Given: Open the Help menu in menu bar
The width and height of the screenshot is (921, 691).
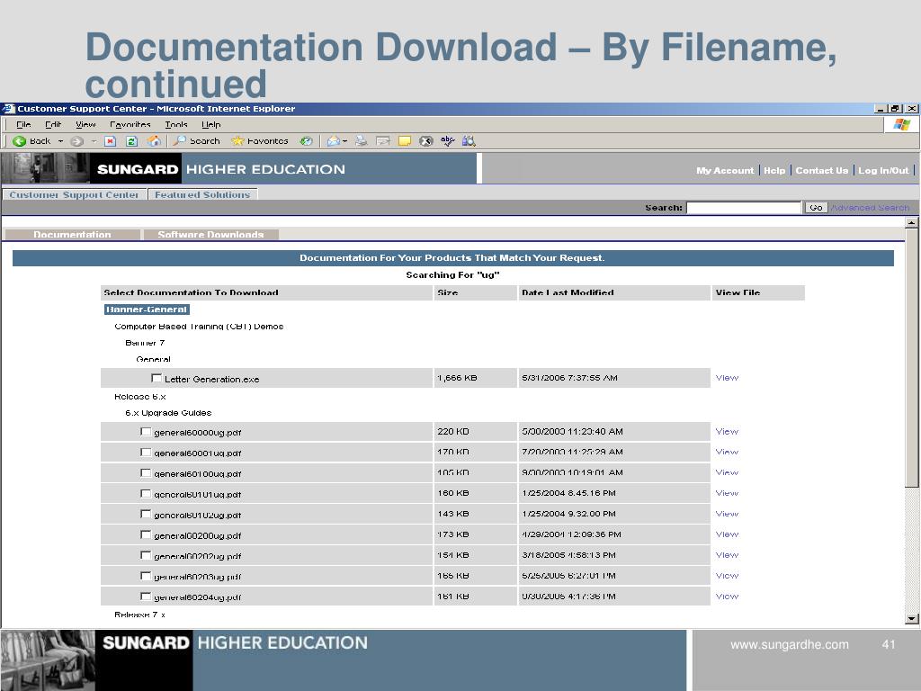Looking at the screenshot, I should pyautogui.click(x=211, y=124).
